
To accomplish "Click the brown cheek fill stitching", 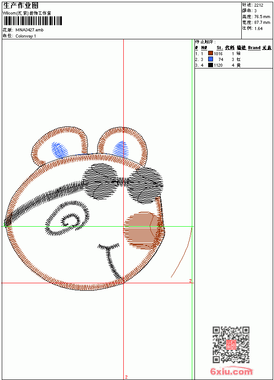I will [x=143, y=230].
